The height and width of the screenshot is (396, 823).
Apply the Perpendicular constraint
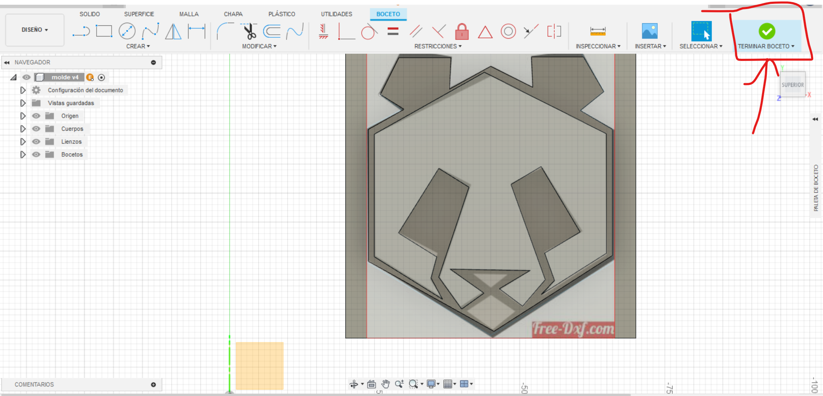pos(439,31)
